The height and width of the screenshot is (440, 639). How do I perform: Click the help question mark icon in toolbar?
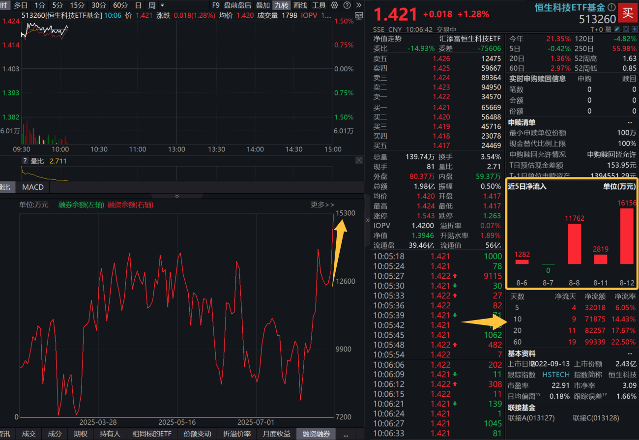pyautogui.click(x=347, y=5)
